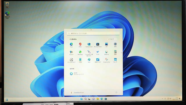186x105 pixels.
Task: Open Microsoft Store in pinned apps
Action: point(98,45)
